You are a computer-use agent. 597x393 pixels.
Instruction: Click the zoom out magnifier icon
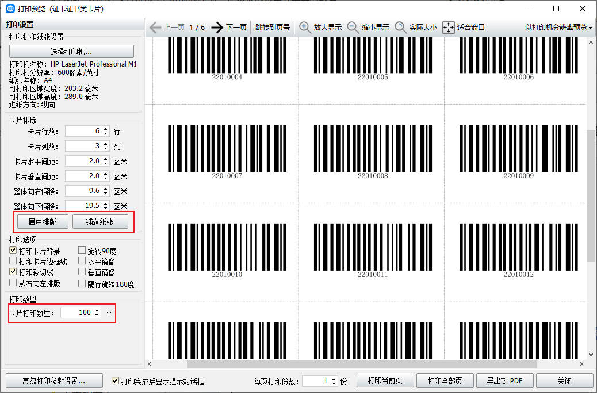[353, 28]
